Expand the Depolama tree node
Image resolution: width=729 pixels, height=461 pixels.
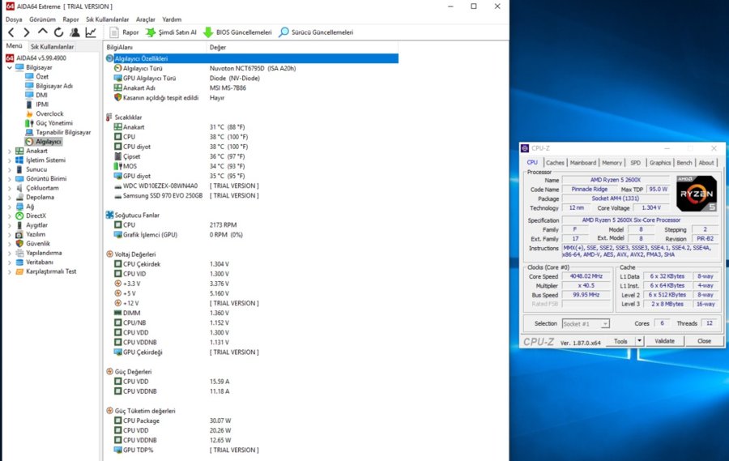click(9, 197)
